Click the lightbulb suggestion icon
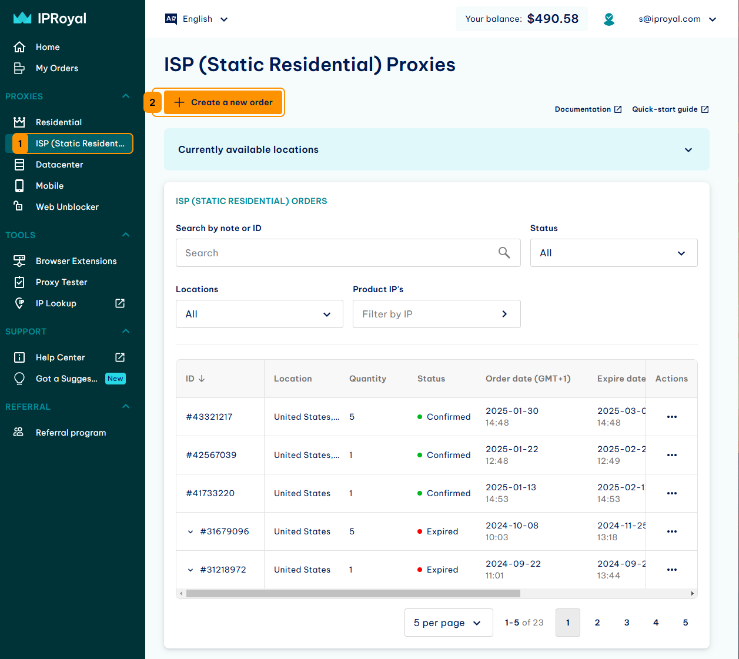Screen dimensions: 739x659 point(19,379)
